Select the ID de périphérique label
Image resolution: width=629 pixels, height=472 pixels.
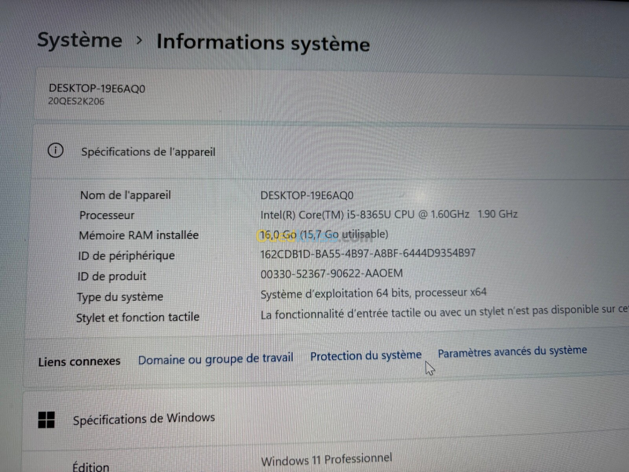126,256
